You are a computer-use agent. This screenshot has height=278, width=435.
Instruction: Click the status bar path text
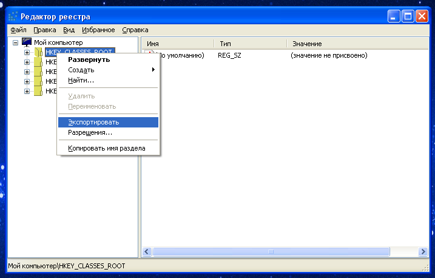pyautogui.click(x=67, y=266)
